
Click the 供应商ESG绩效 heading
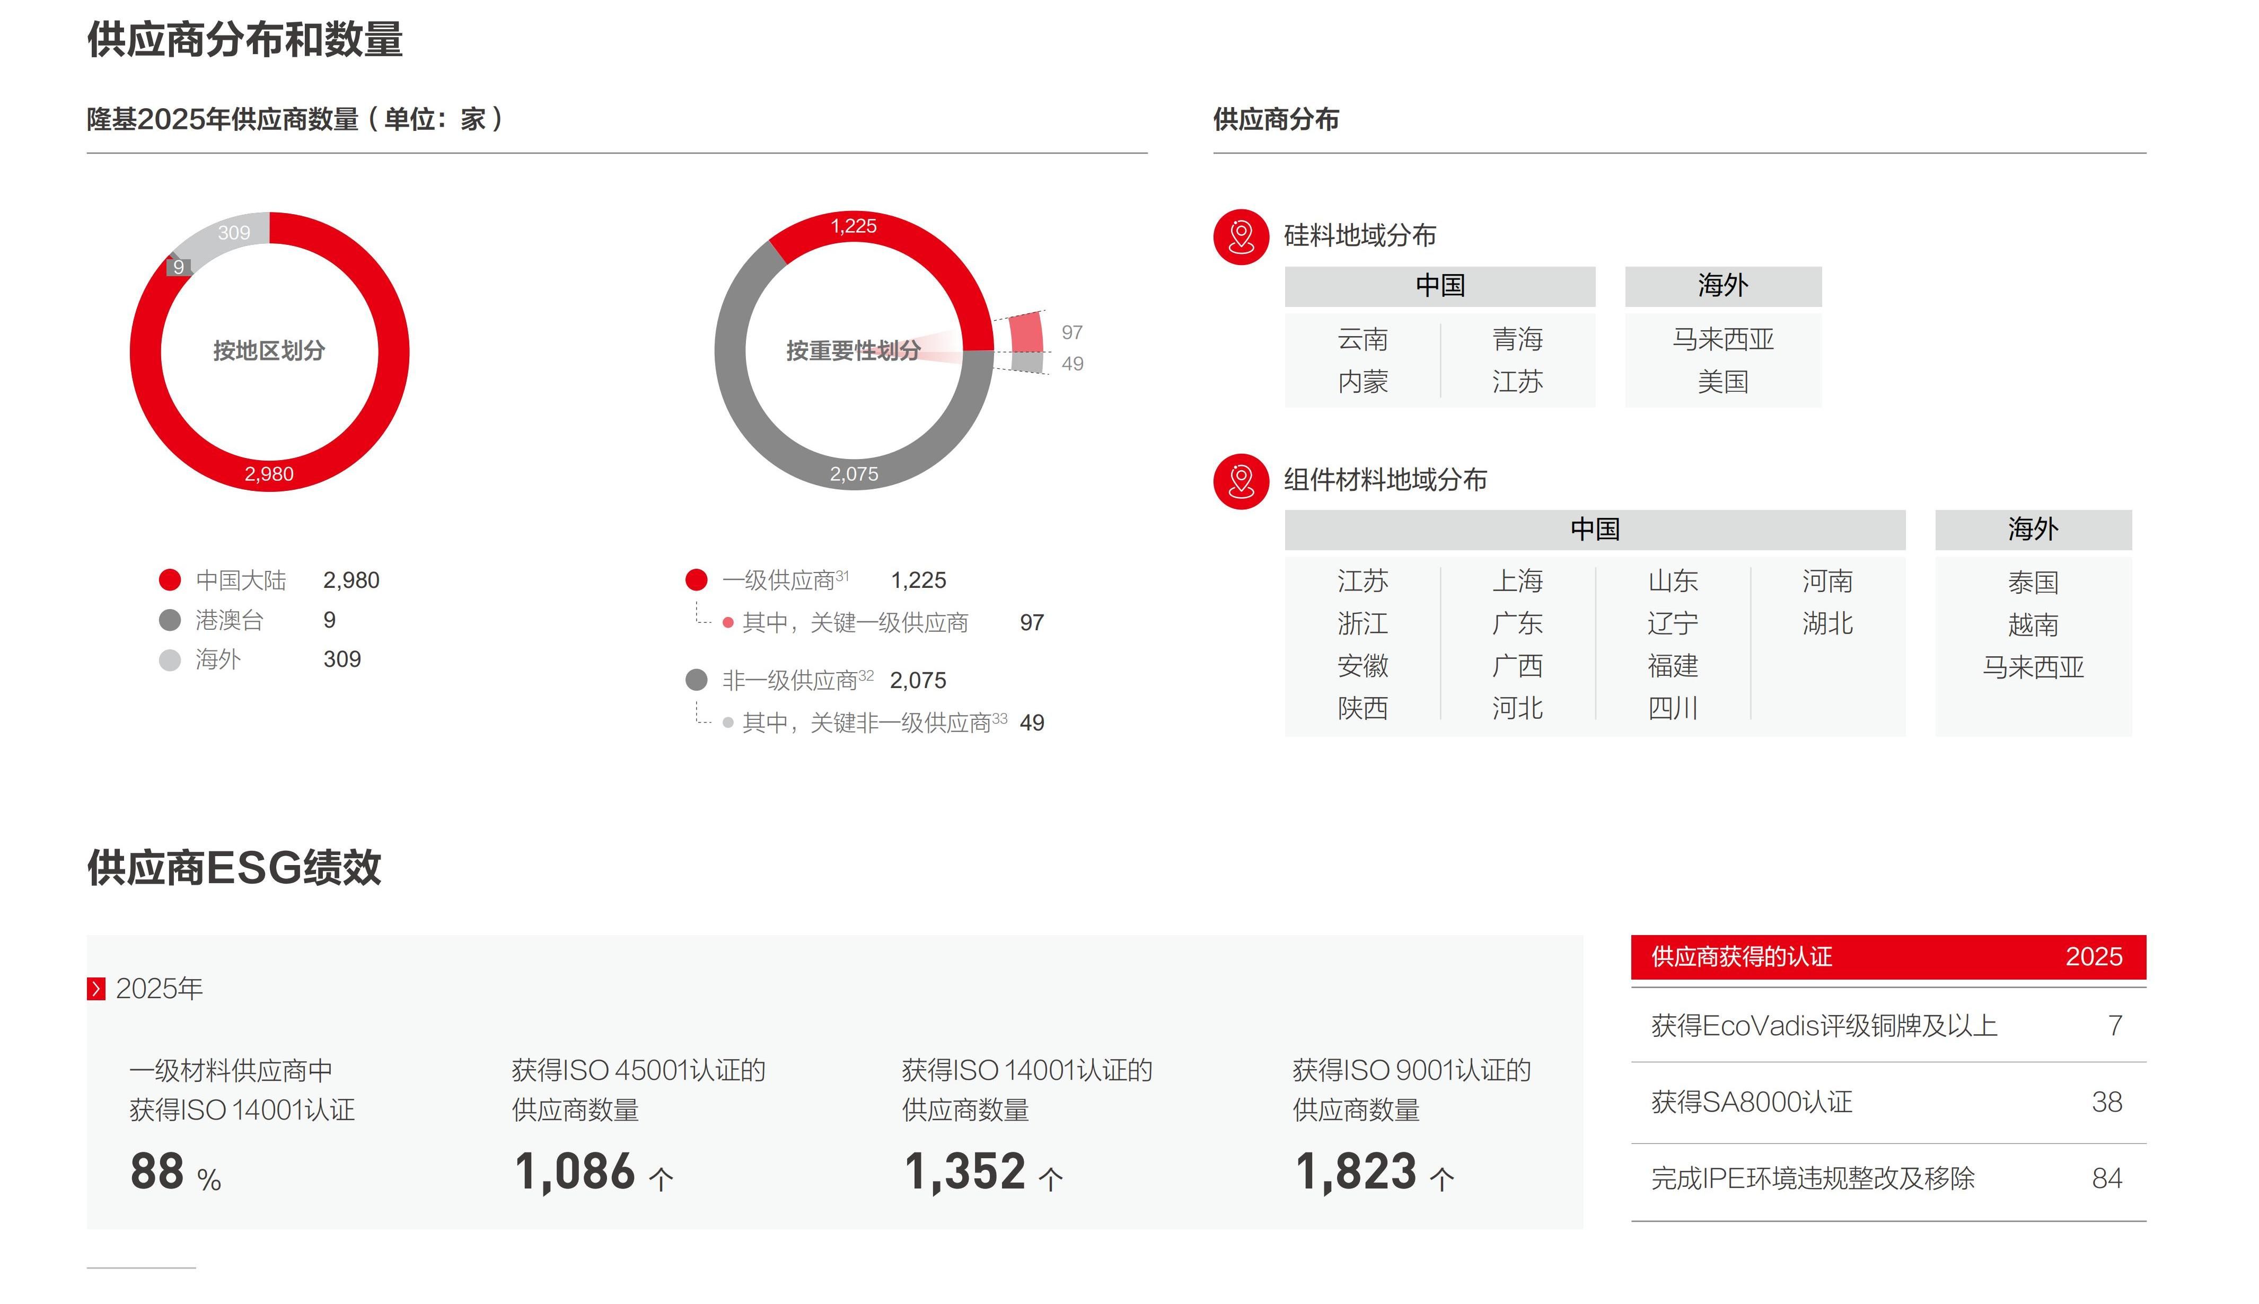(x=234, y=868)
